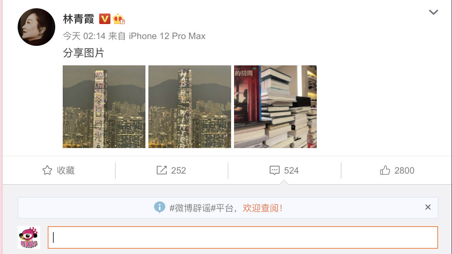Expand the post options chevron

coord(434,12)
